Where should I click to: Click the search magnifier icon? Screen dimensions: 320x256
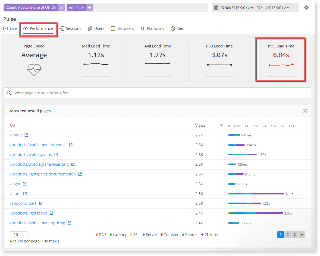tap(9, 93)
